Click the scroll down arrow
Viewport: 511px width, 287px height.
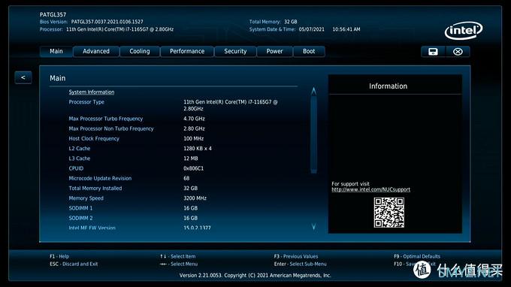(x=313, y=226)
